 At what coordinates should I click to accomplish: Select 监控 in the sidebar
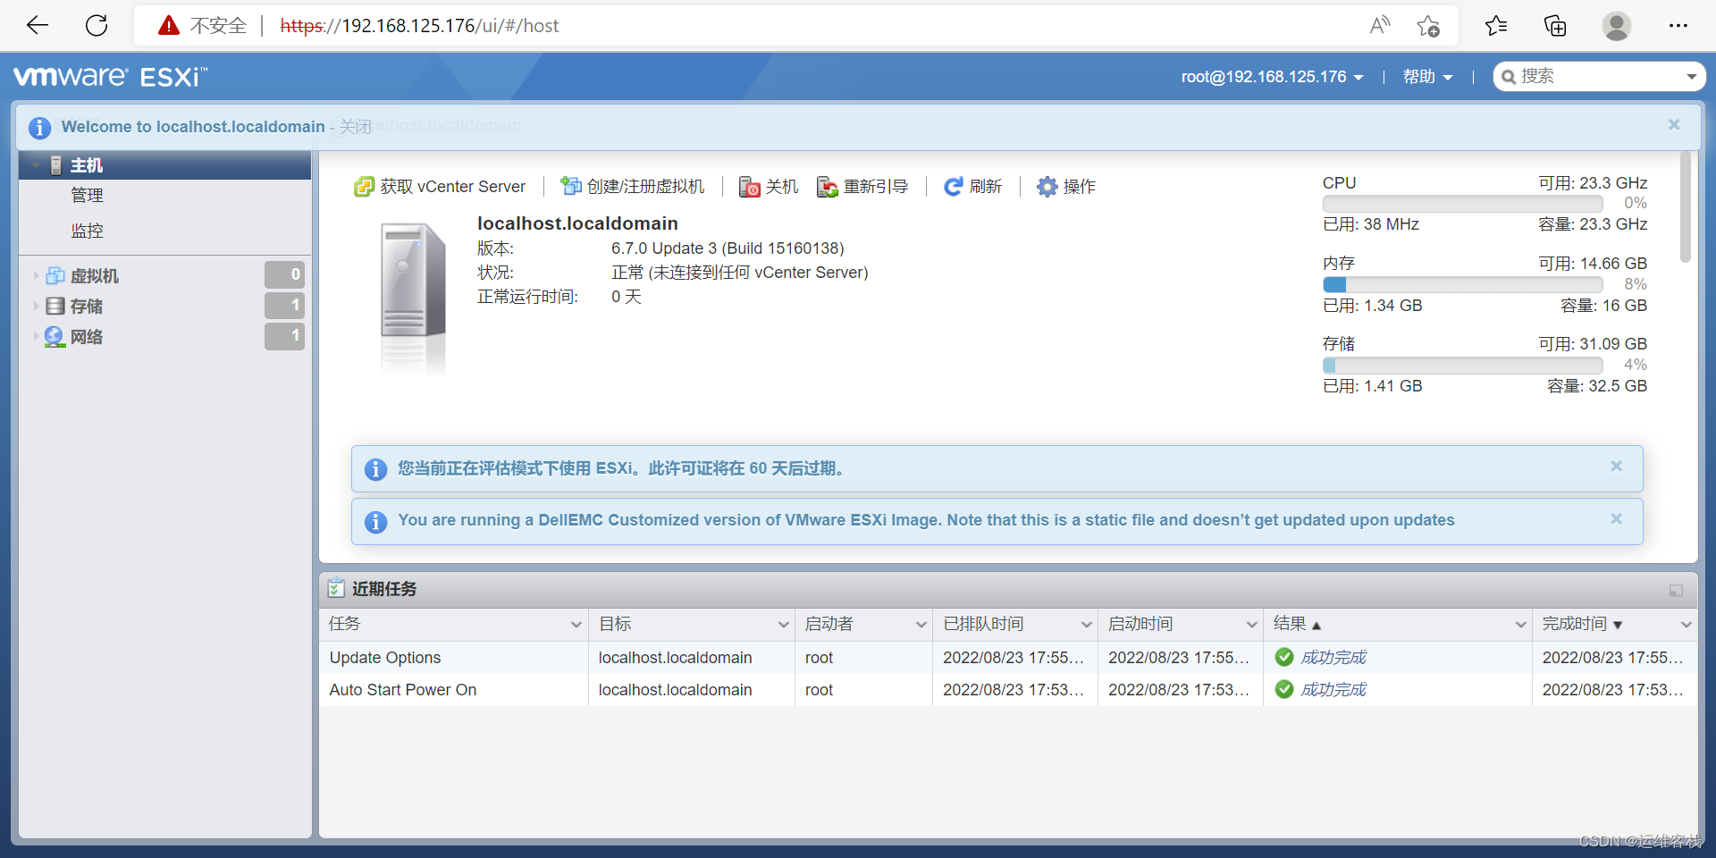click(87, 230)
